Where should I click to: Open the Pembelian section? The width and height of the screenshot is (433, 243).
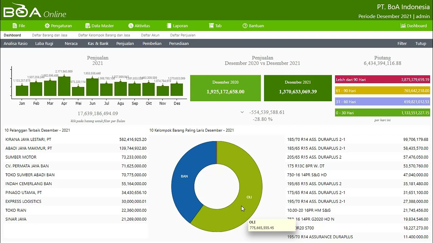click(x=152, y=44)
